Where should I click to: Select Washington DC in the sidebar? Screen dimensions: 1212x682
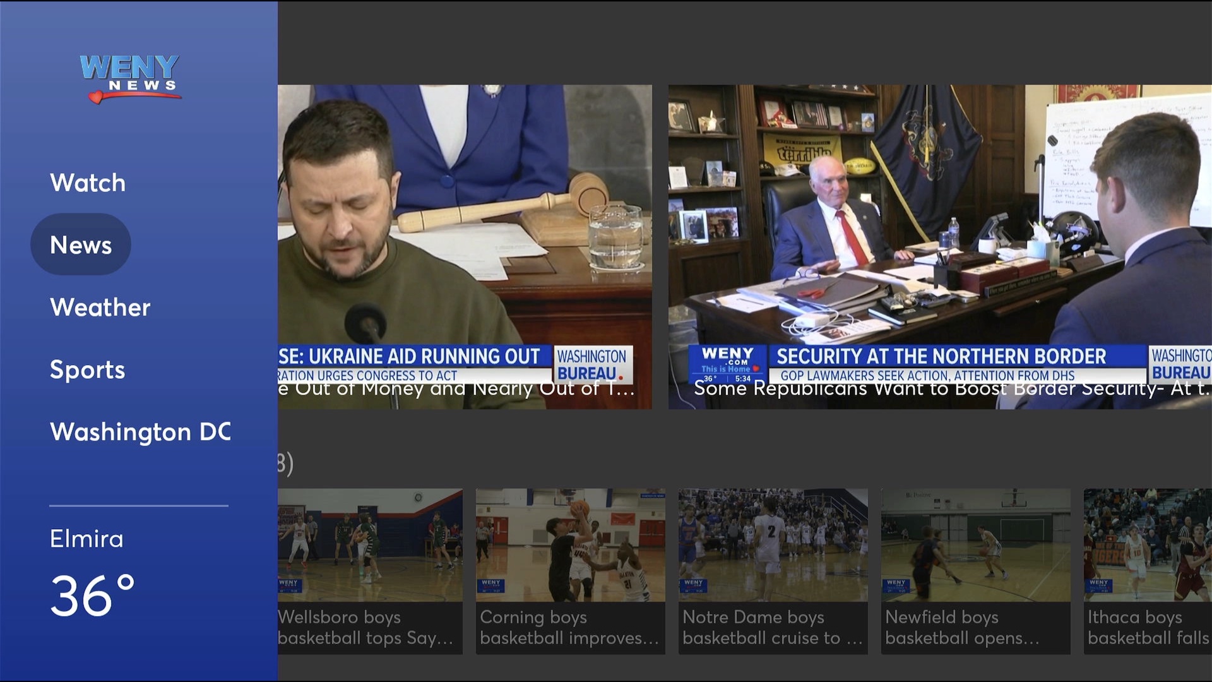click(140, 432)
